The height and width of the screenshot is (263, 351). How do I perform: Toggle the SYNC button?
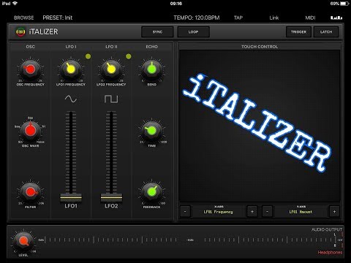pos(157,32)
